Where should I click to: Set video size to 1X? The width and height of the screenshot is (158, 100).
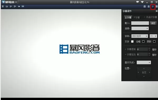click(x=11, y=6)
